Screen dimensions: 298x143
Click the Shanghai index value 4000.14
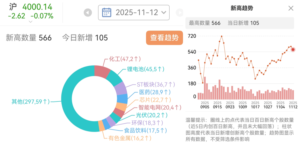[37, 7]
